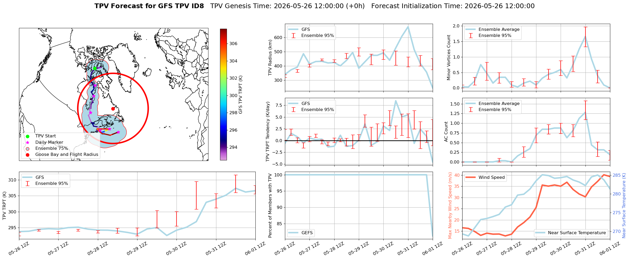This screenshot has height=259, width=629.
Task: Click the AC Count y-axis label
Action: click(446, 132)
